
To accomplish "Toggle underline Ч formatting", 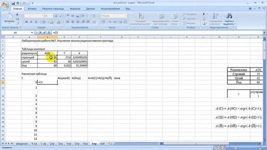I will tap(36, 22).
